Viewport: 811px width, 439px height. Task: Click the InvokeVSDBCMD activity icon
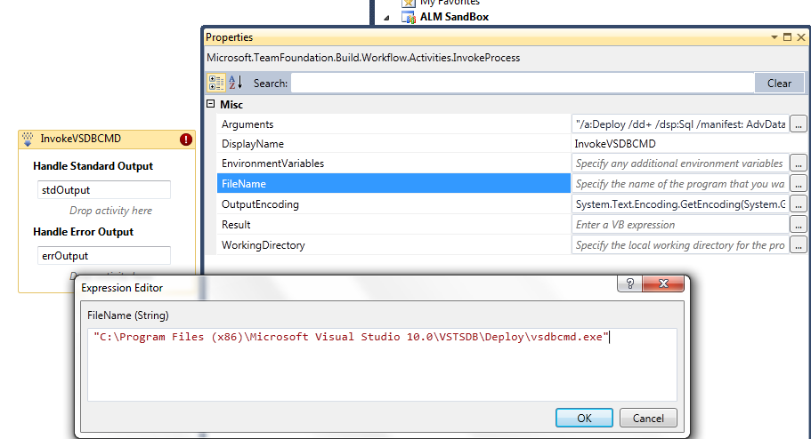28,139
